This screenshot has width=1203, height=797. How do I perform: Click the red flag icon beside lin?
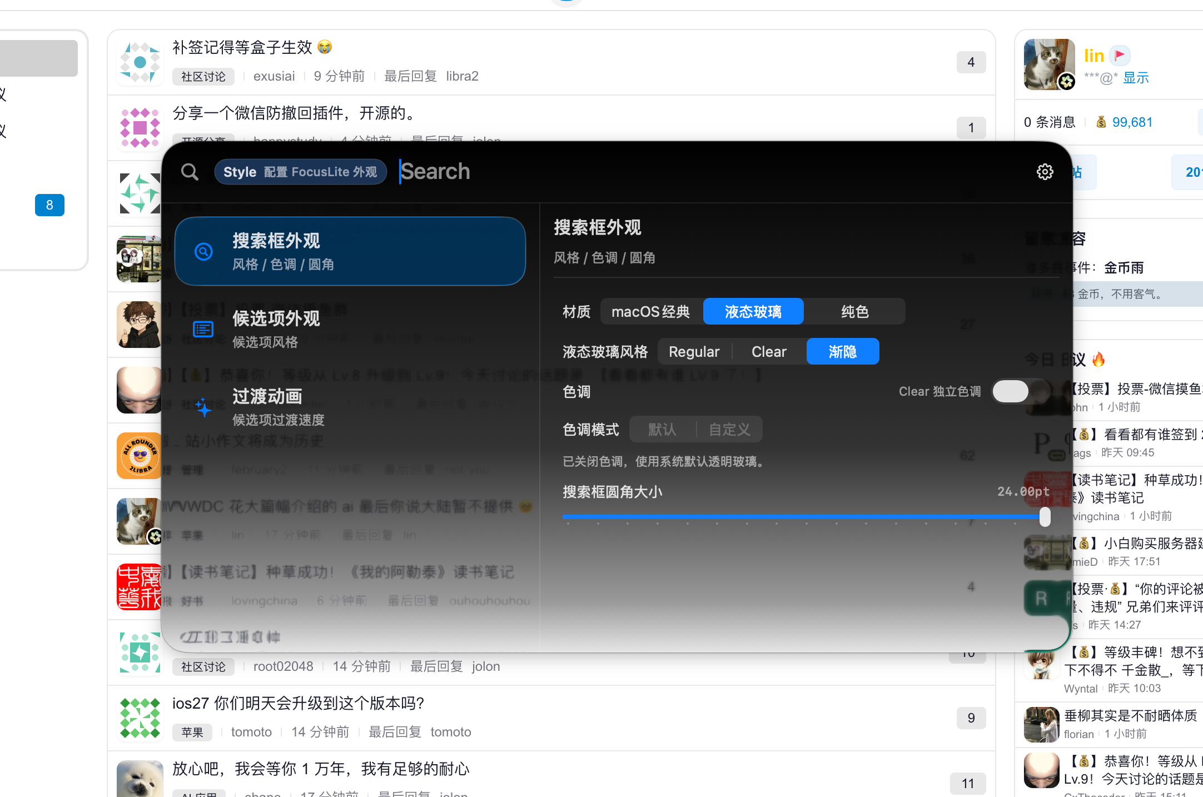point(1120,55)
